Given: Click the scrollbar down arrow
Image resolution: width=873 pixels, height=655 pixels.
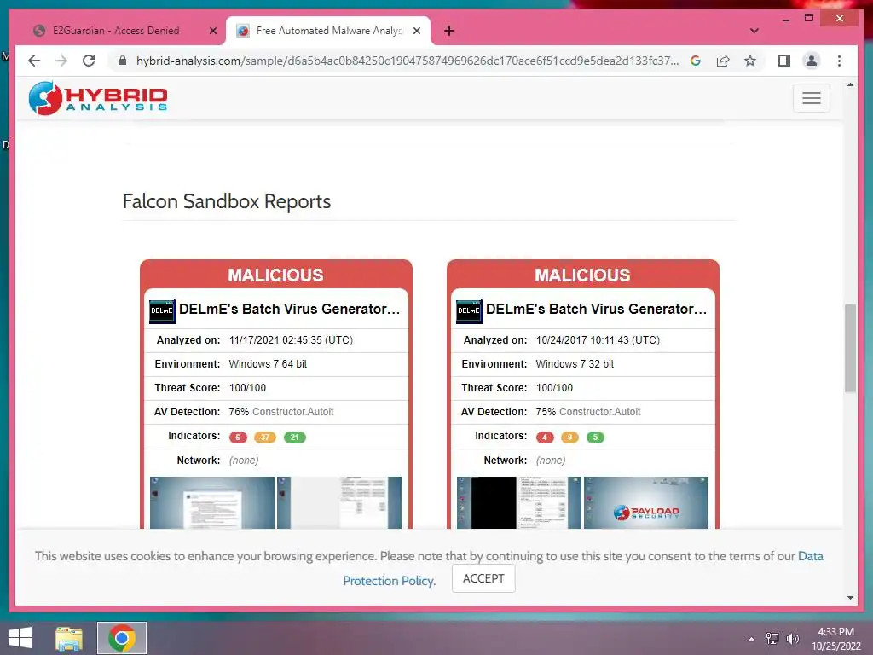Looking at the screenshot, I should tap(850, 598).
